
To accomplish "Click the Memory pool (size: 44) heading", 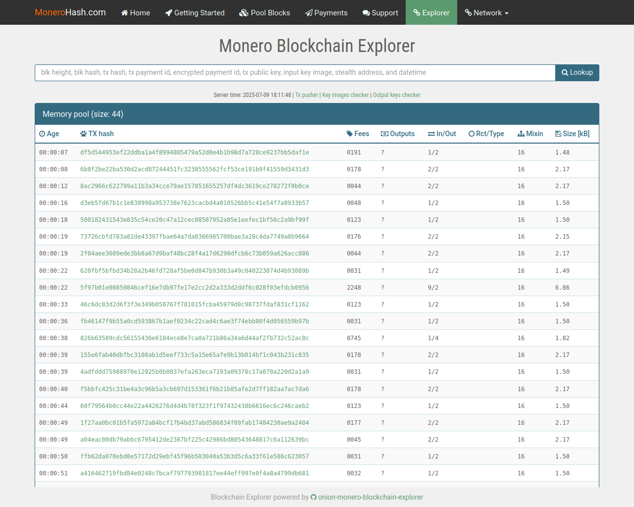I will coord(83,114).
